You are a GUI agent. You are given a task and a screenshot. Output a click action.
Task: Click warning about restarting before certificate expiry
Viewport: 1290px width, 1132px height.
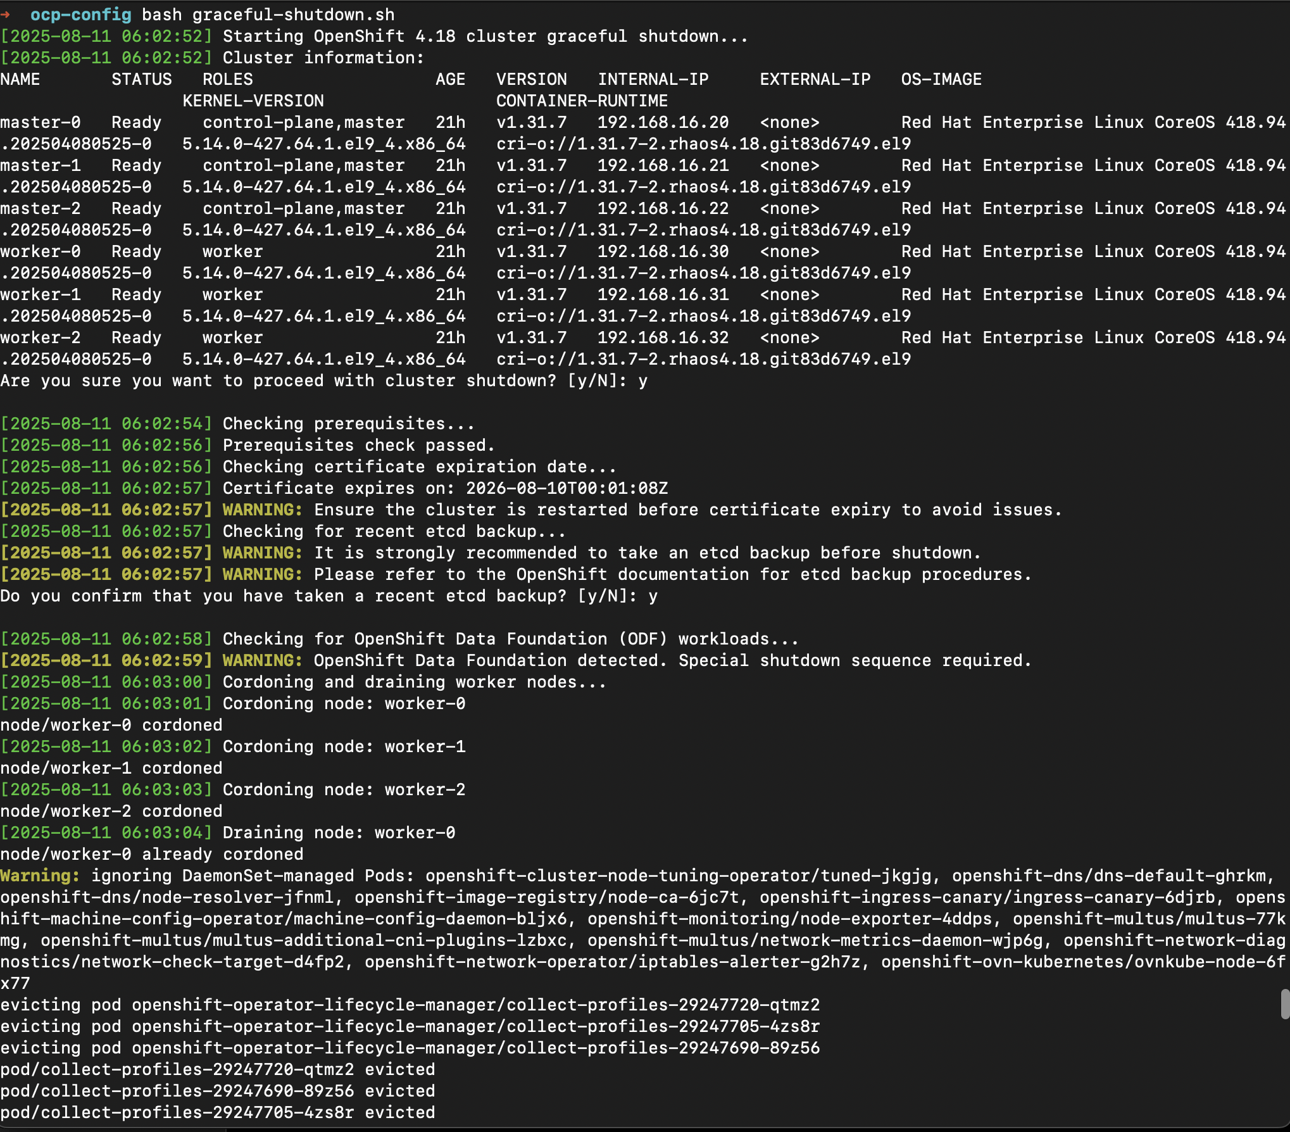coord(531,510)
